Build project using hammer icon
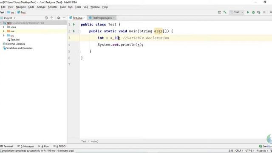The height and width of the screenshot is (153, 272). click(225, 12)
